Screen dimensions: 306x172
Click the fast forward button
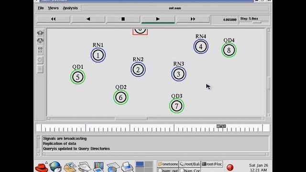point(193,19)
